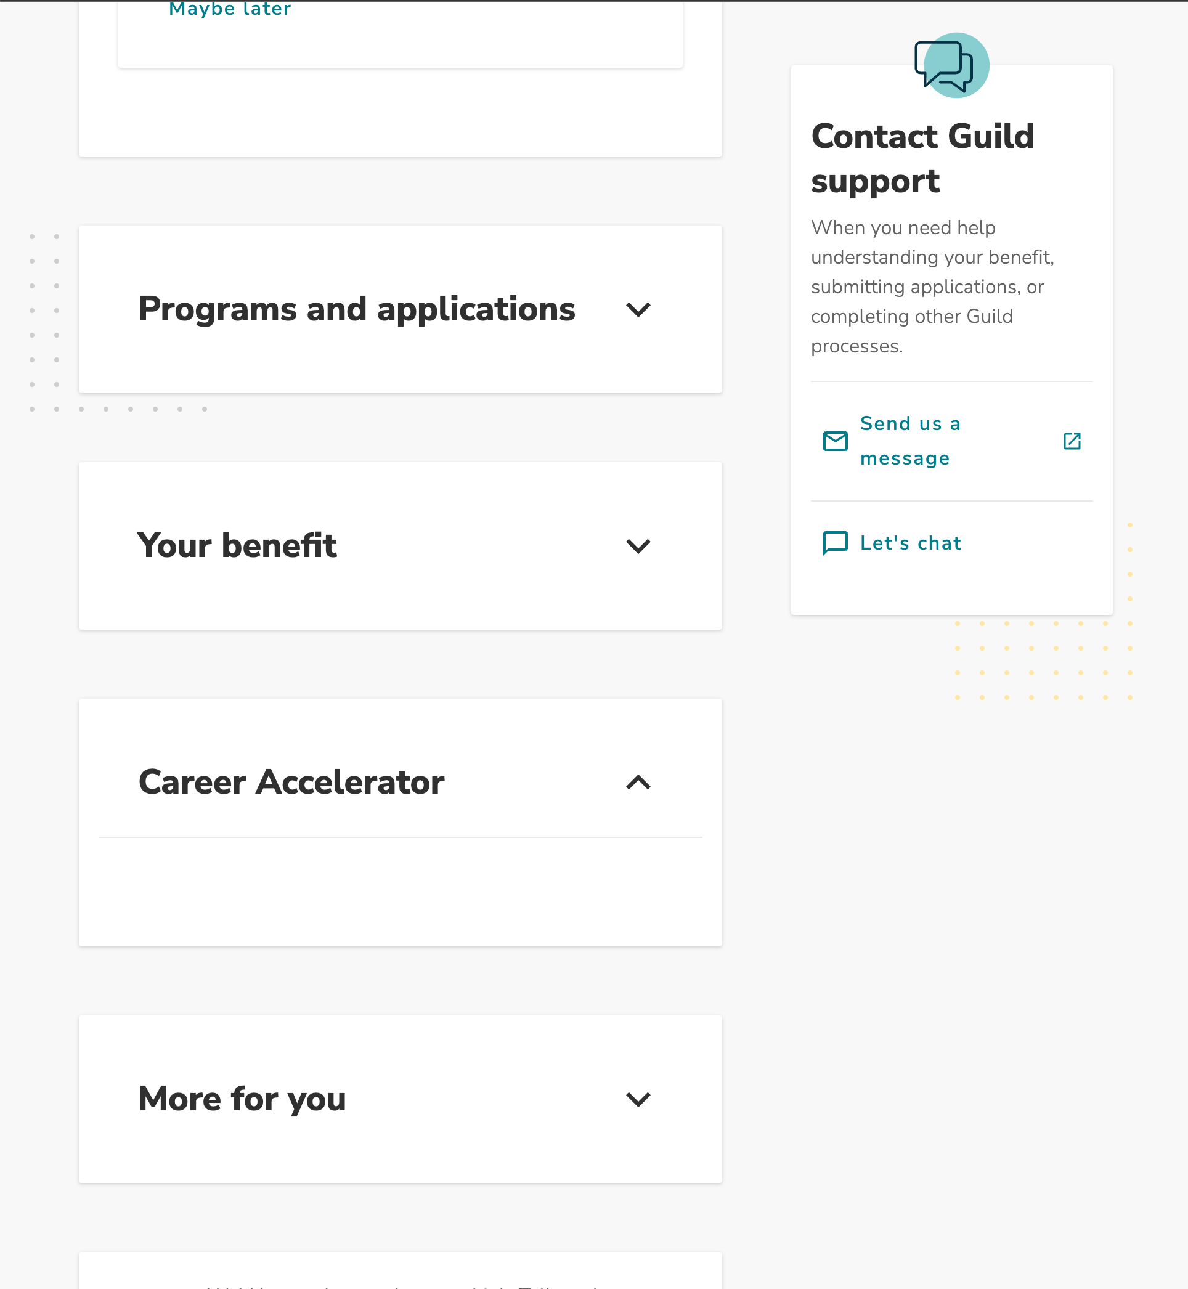Select the Programs and applications heading
Image resolution: width=1188 pixels, height=1289 pixels.
pos(357,310)
